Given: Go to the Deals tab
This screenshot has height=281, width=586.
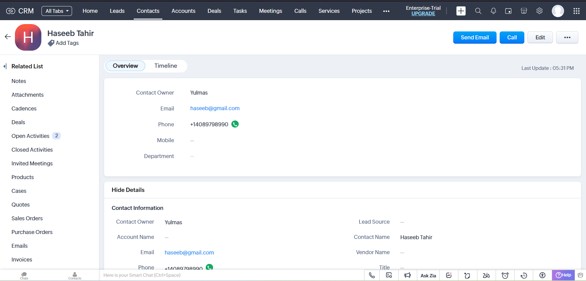Looking at the screenshot, I should (214, 11).
